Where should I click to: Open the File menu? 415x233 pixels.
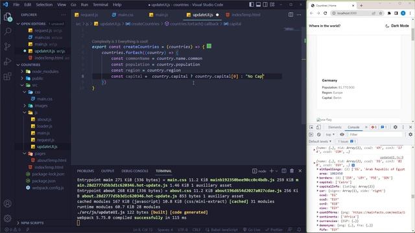coord(16,5)
